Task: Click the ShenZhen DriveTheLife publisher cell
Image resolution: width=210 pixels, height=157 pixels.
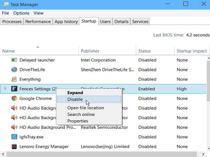Action: point(107,69)
